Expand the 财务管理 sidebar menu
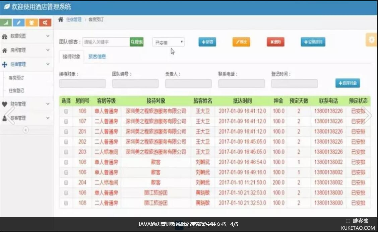Image resolution: width=378 pixels, height=232 pixels. 26,104
